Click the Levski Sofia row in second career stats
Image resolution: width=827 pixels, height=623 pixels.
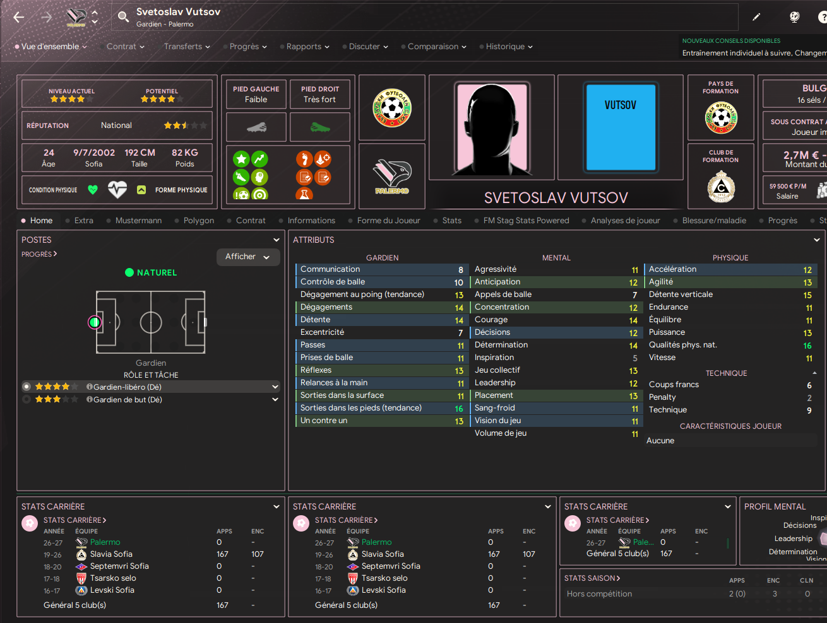423,590
